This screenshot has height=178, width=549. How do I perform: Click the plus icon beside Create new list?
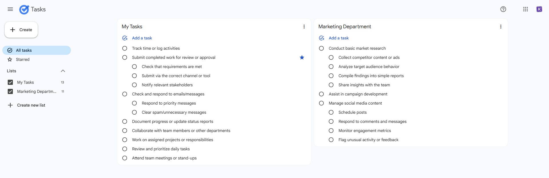coord(10,105)
